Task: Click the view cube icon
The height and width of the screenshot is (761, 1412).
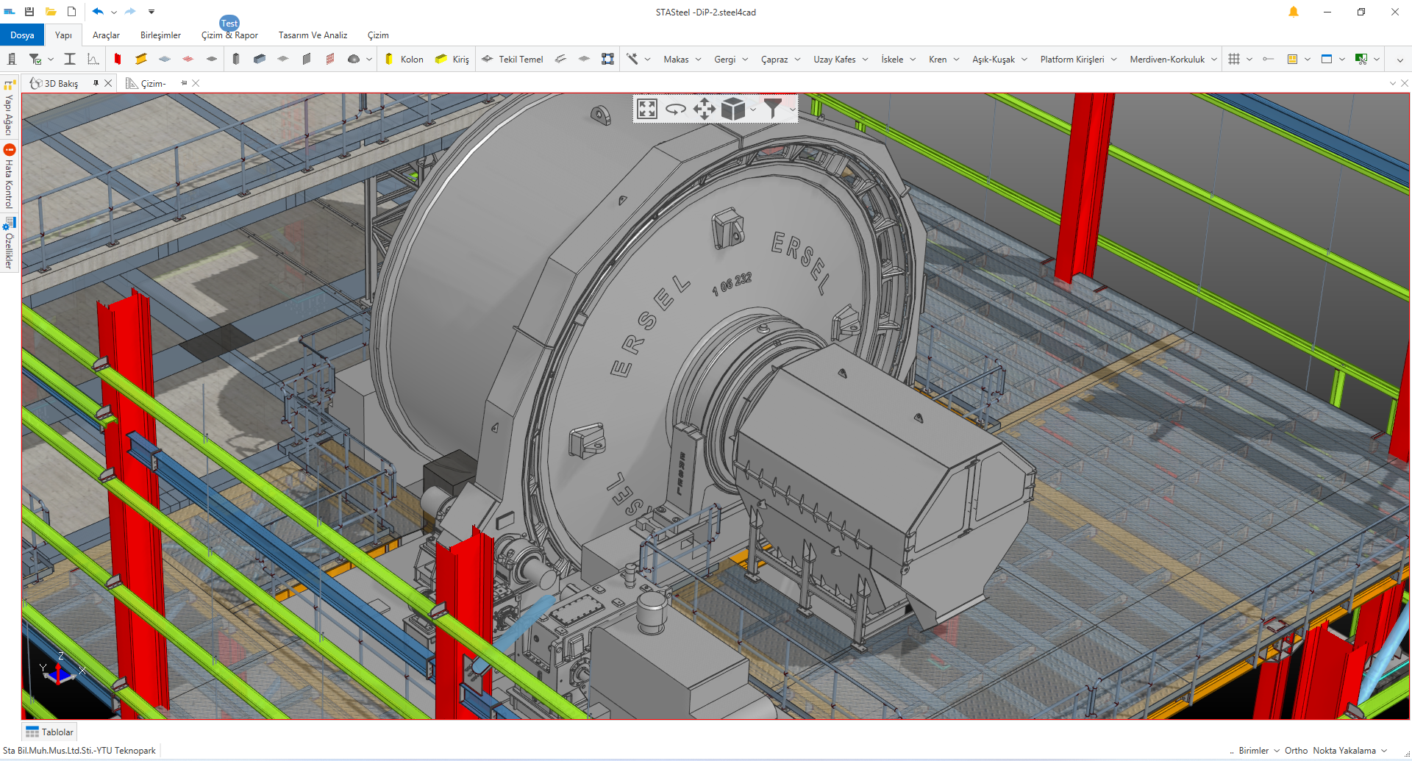Action: pyautogui.click(x=733, y=110)
